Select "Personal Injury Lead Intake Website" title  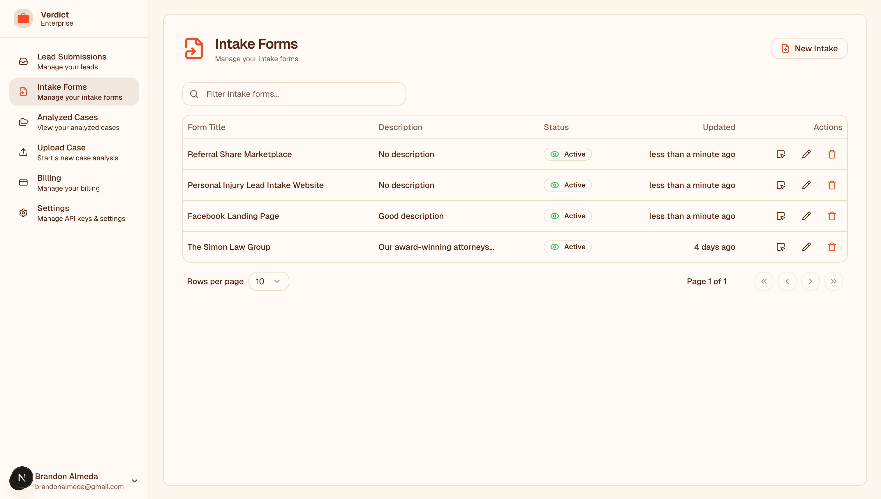256,185
